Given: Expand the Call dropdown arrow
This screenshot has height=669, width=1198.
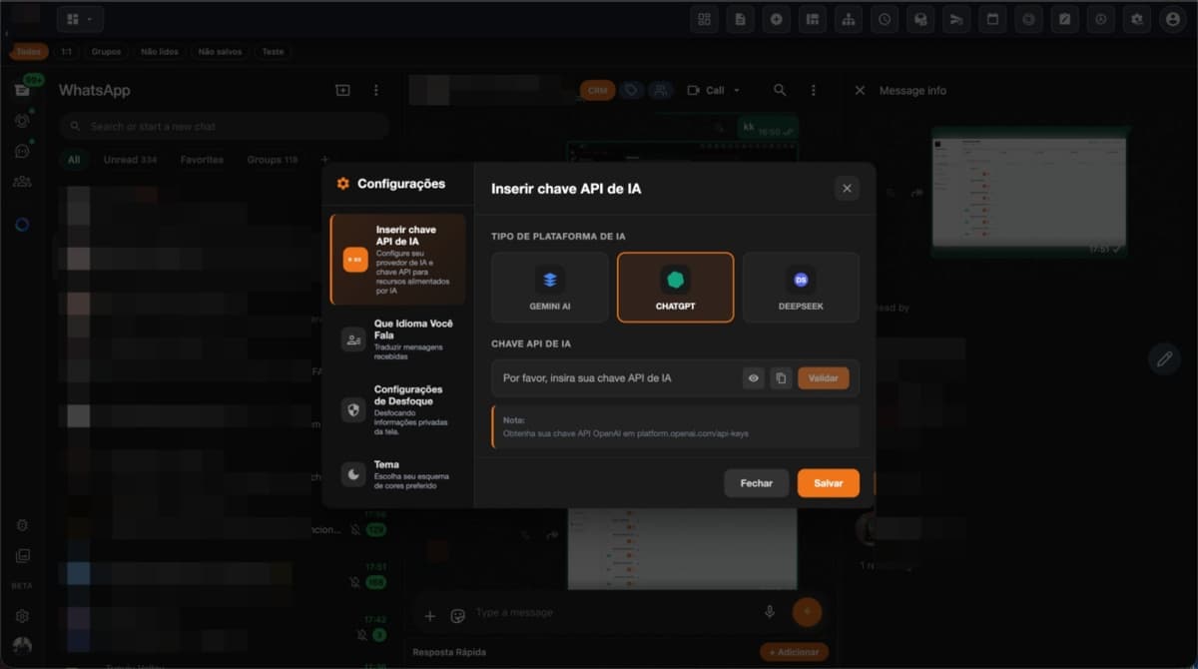Looking at the screenshot, I should [738, 91].
